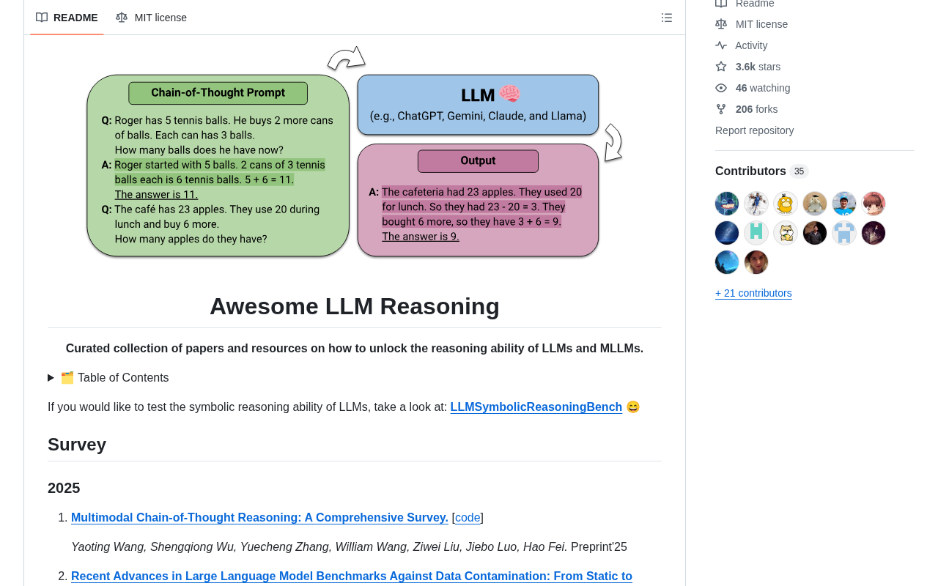938x586 pixels.
Task: Click the fork icon next to forks
Action: coord(721,109)
